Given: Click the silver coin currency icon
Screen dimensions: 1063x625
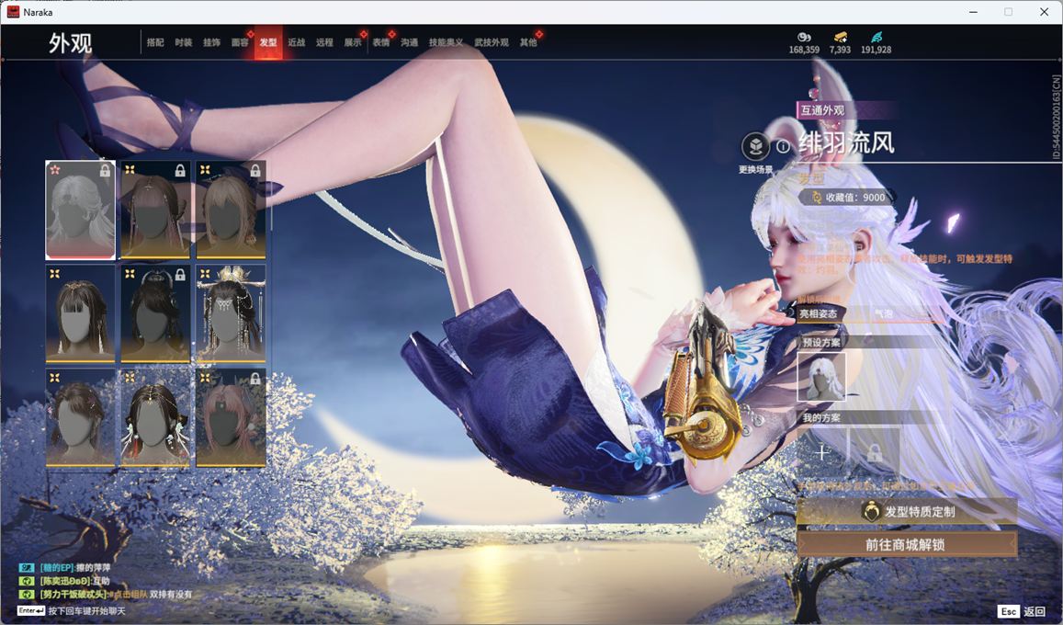Looking at the screenshot, I should (803, 37).
